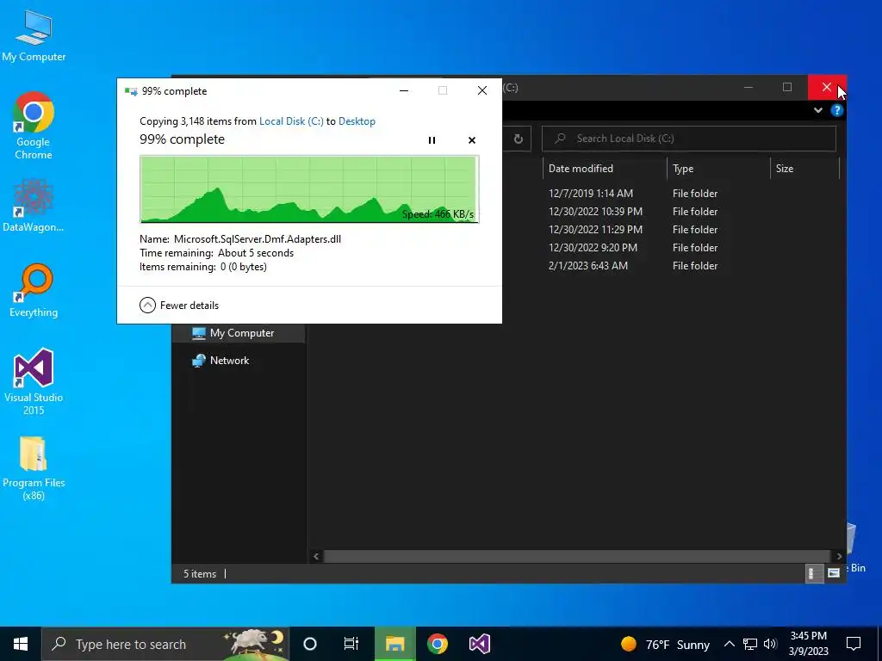
Task: Select the DataWagon desktop shortcut
Action: click(34, 206)
